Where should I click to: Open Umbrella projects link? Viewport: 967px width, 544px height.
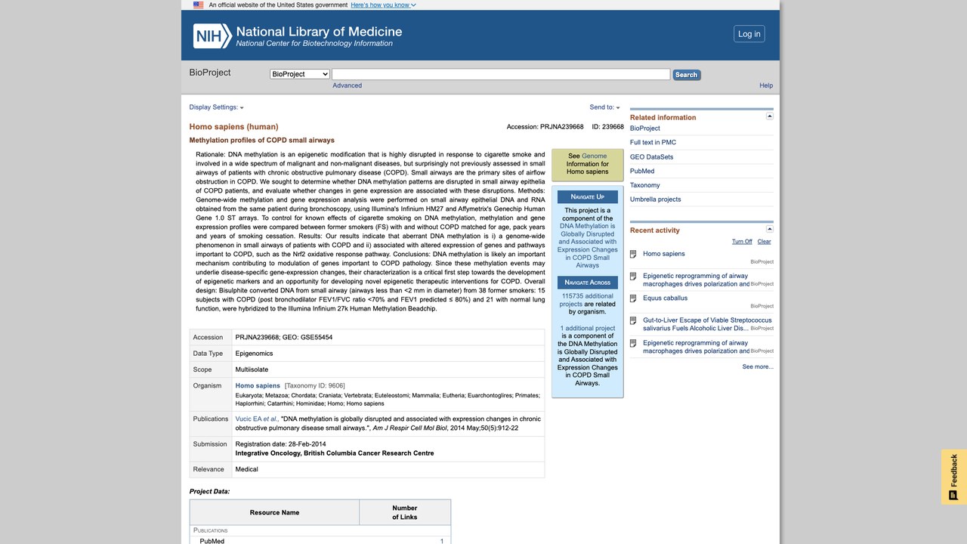click(656, 199)
